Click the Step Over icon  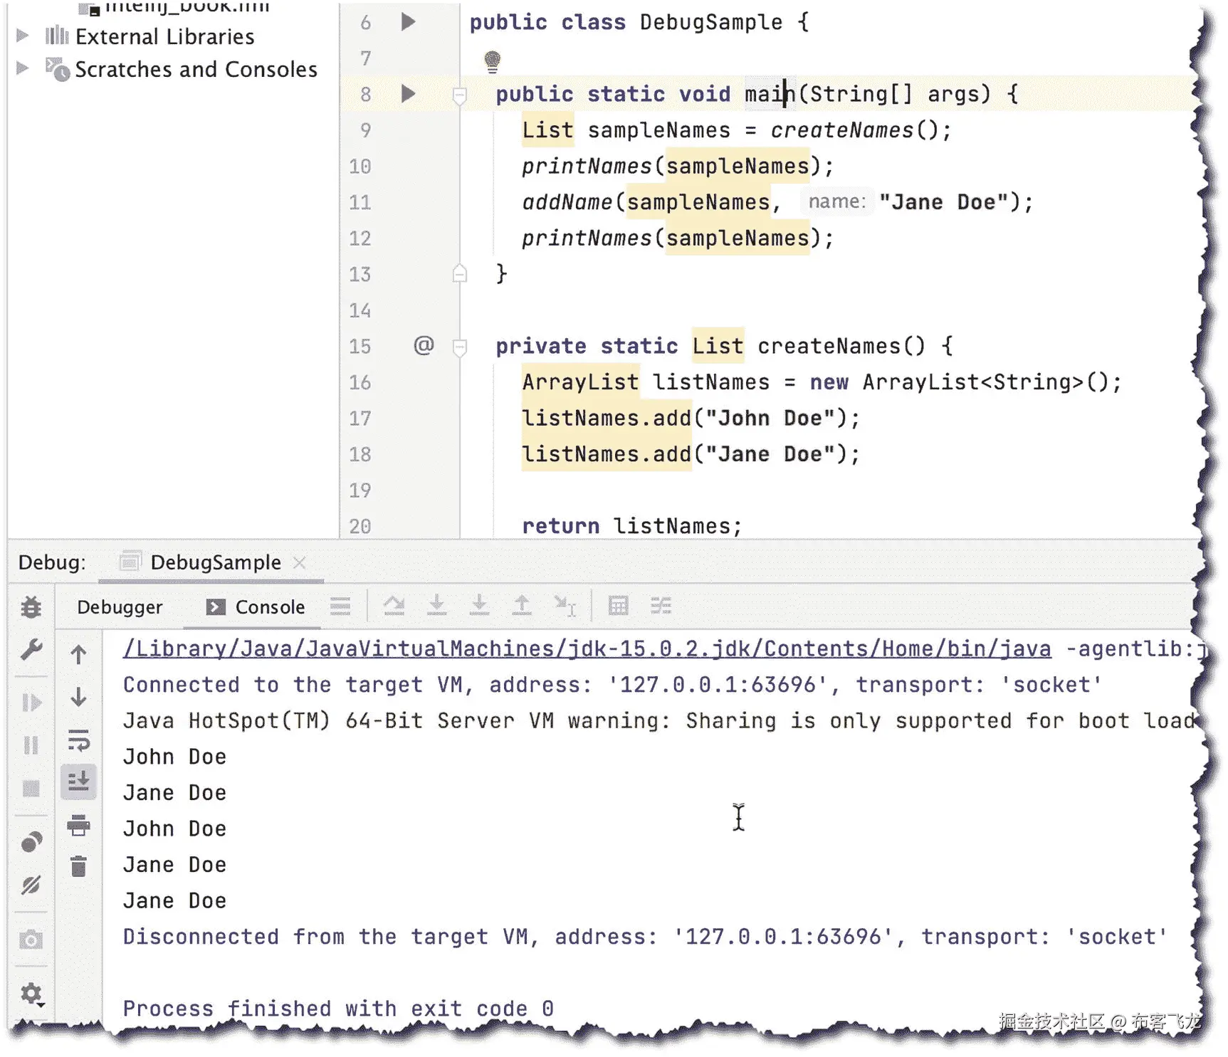tap(394, 606)
